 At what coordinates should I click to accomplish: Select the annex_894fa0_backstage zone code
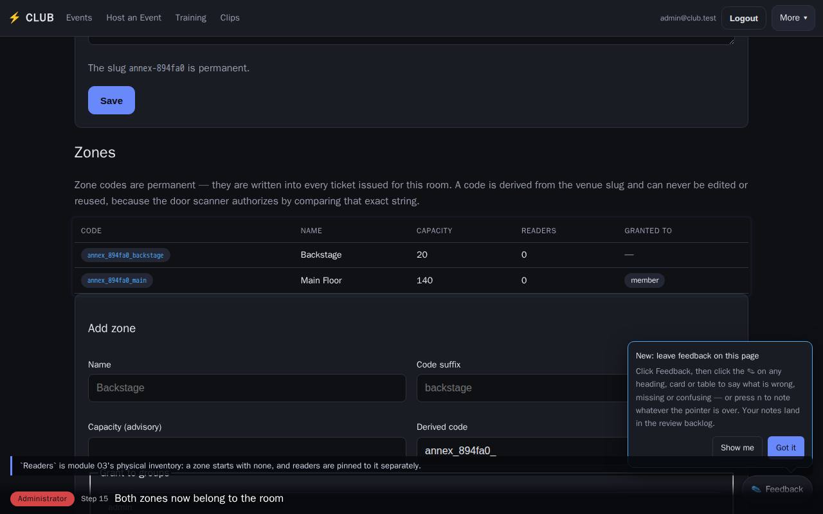[x=125, y=255]
